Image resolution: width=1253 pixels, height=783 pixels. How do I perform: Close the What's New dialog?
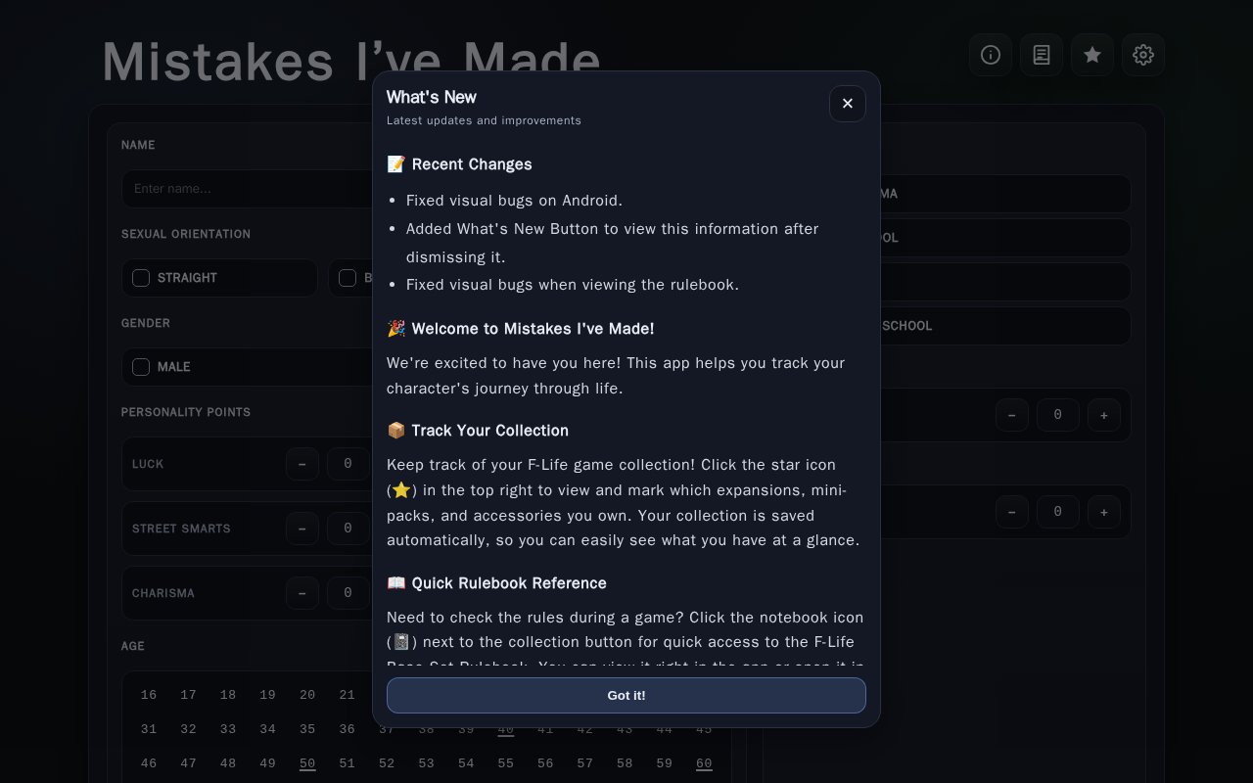848,104
